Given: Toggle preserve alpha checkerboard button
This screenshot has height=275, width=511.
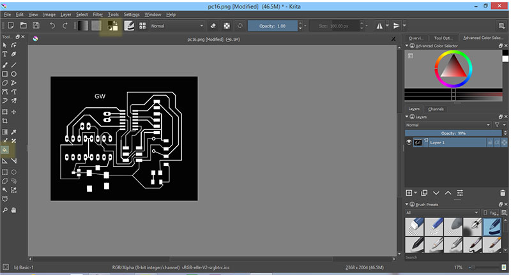Looking at the screenshot, I should (226, 26).
